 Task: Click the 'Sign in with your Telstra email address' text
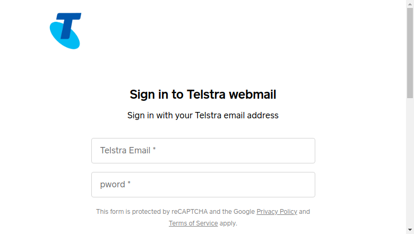pyautogui.click(x=203, y=115)
